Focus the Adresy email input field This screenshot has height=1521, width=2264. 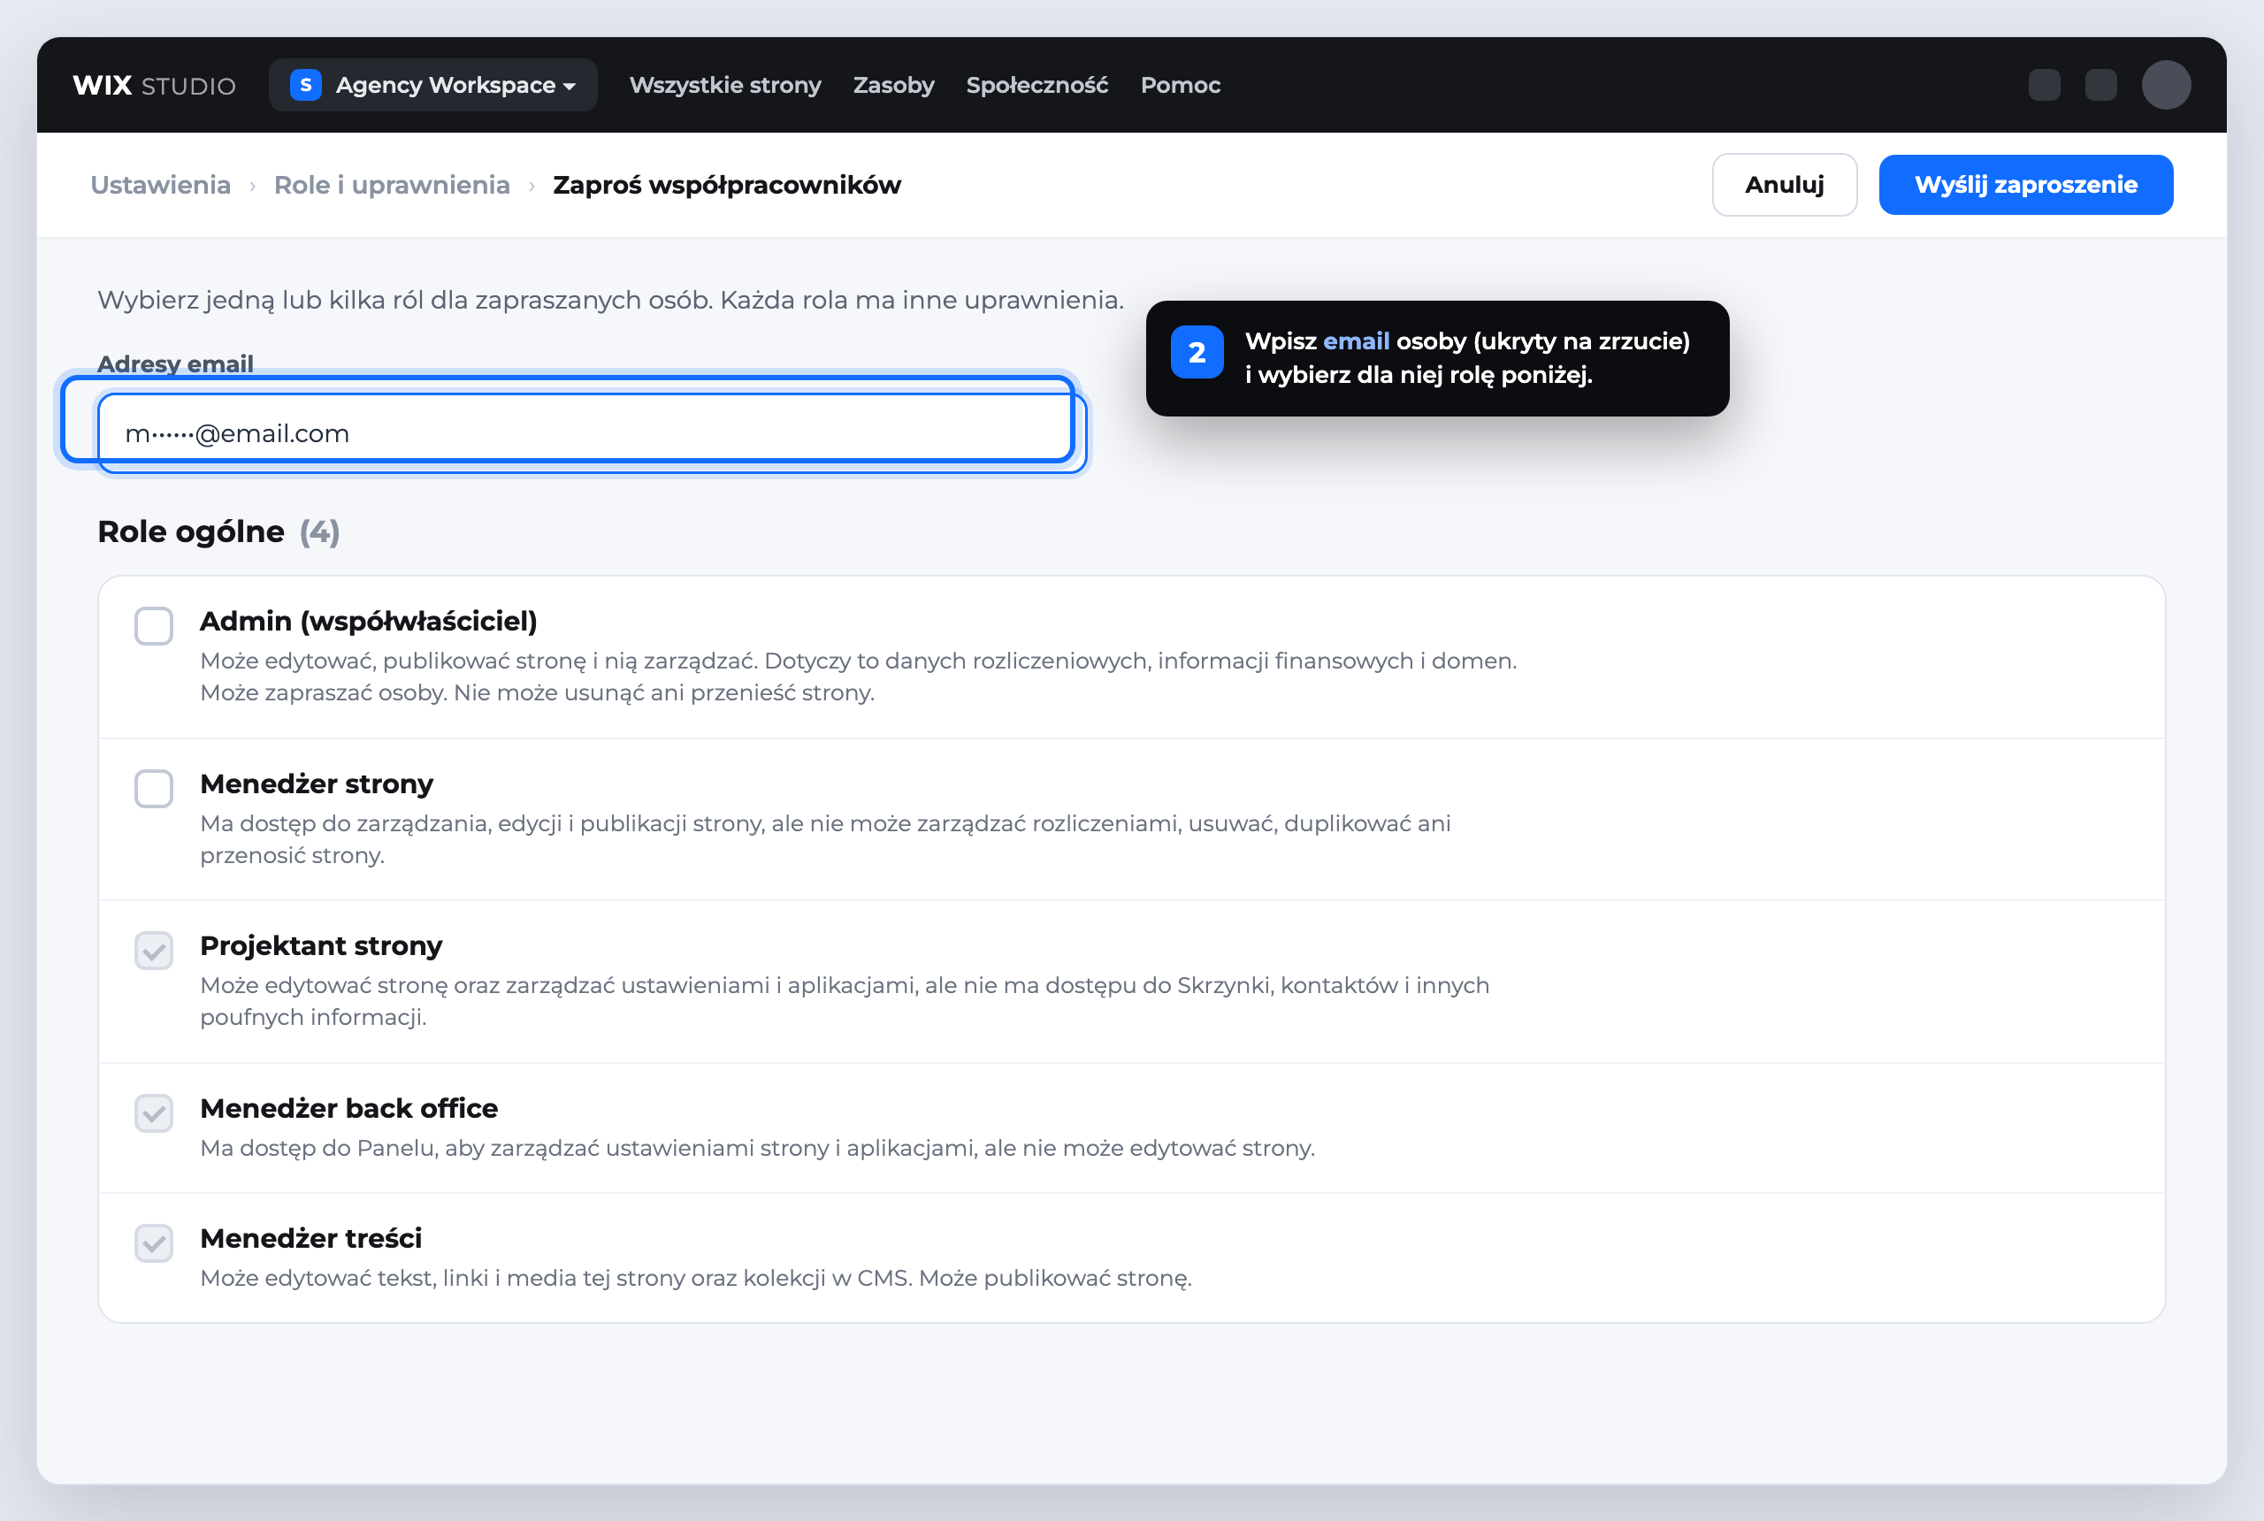[x=592, y=432]
